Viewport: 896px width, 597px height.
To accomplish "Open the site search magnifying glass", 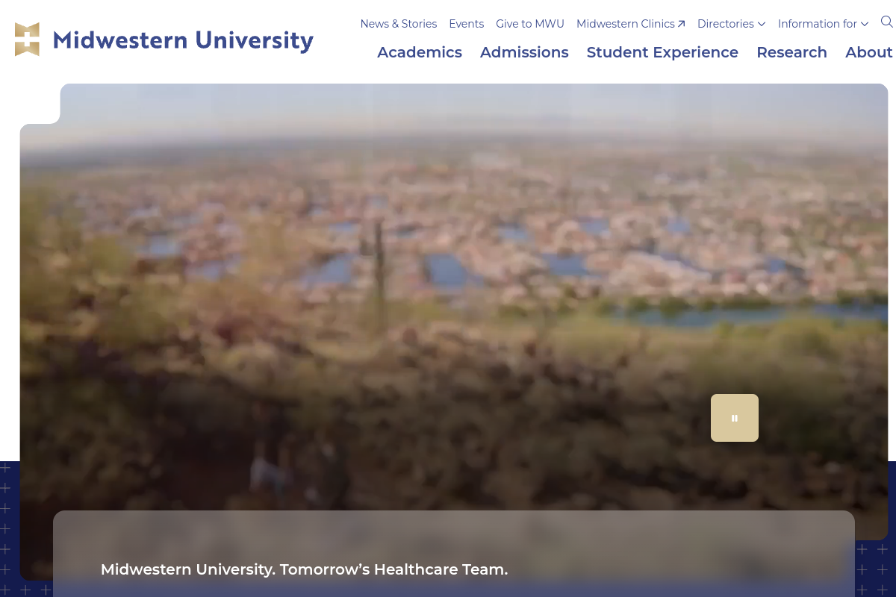I will [886, 22].
